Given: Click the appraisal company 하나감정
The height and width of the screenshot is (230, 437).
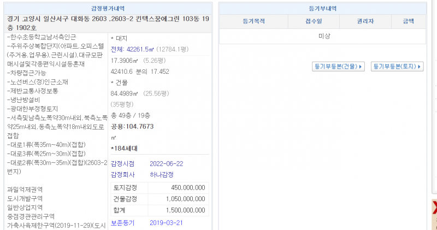Looking at the screenshot, I should pos(162,174).
